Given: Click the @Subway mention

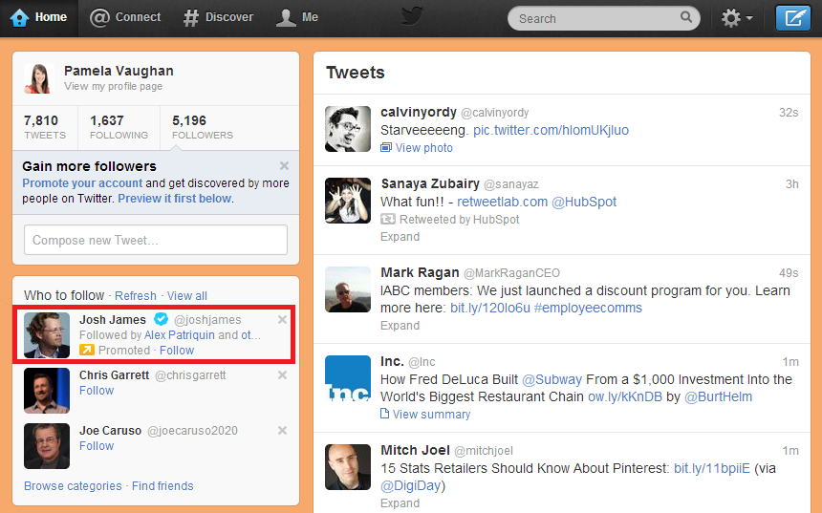Looking at the screenshot, I should point(552,380).
